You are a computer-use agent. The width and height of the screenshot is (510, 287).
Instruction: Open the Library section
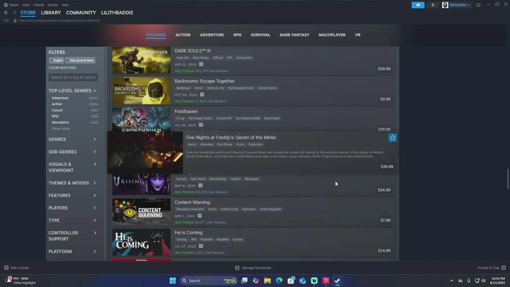coord(51,13)
